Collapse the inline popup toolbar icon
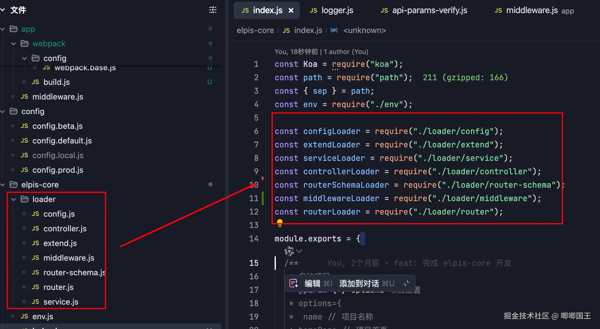 (x=406, y=284)
